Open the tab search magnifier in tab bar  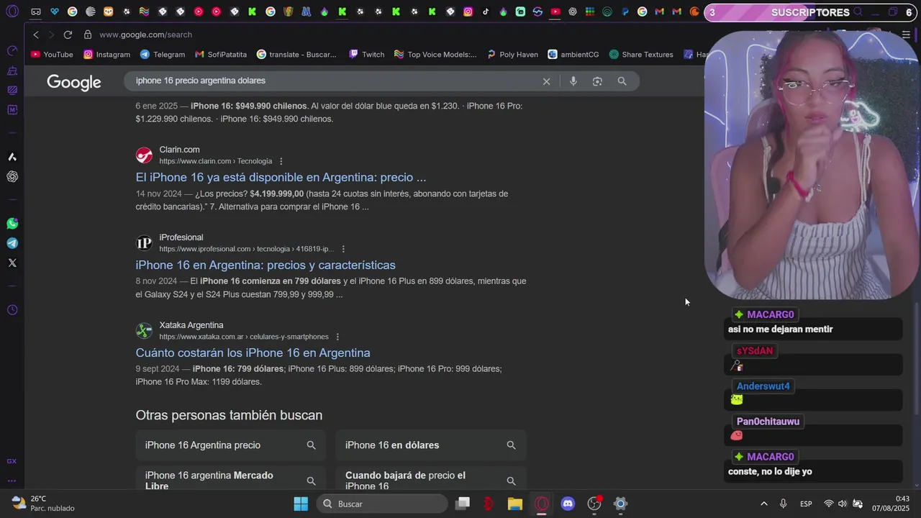click(x=858, y=12)
